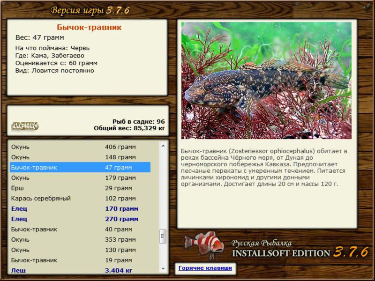Click the 'Вид: Ловится постоянно' line
This screenshot has width=375, height=281.
[54, 71]
